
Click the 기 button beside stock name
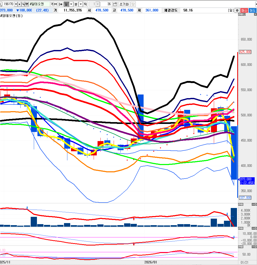coord(52,4)
